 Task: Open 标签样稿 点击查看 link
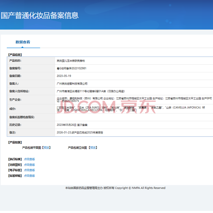pyautogui.click(x=29, y=176)
